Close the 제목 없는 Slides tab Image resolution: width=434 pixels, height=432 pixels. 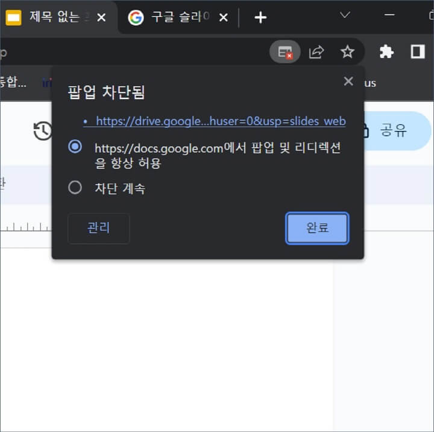pyautogui.click(x=101, y=17)
